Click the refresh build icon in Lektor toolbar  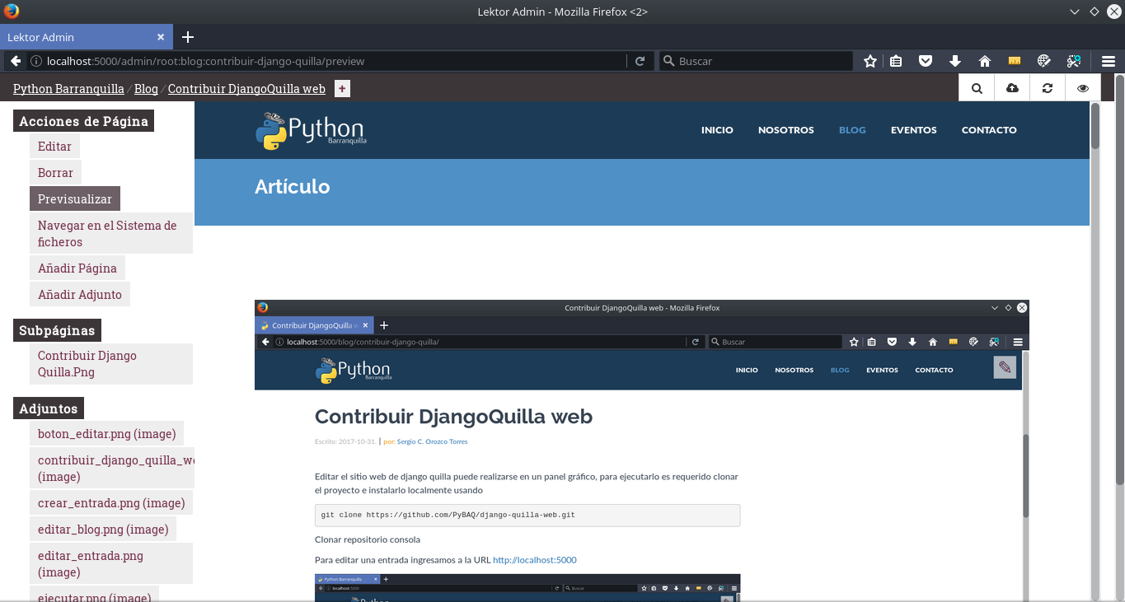(x=1048, y=88)
